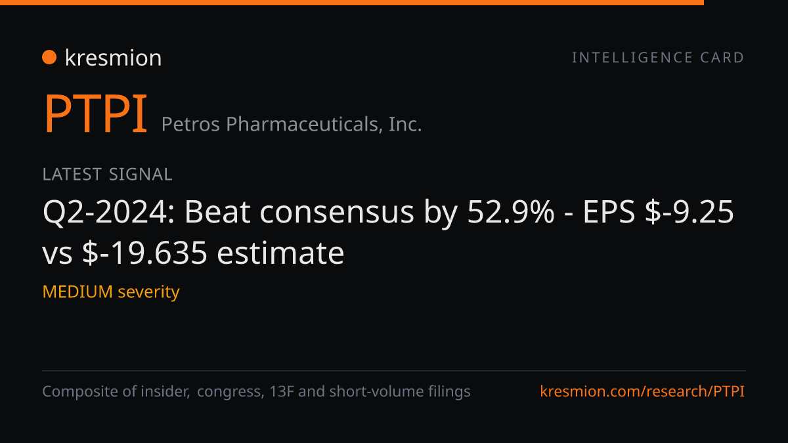Click the horizontal divider above the footer
The height and width of the screenshot is (443, 788).
coord(394,371)
